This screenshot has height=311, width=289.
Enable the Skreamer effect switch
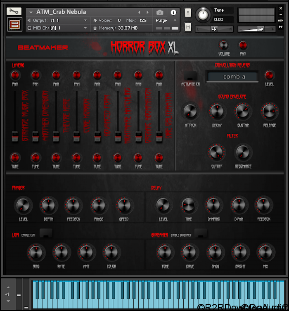[x=201, y=233]
